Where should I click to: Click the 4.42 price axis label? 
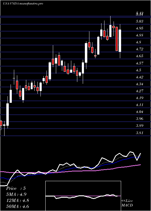[140, 77]
